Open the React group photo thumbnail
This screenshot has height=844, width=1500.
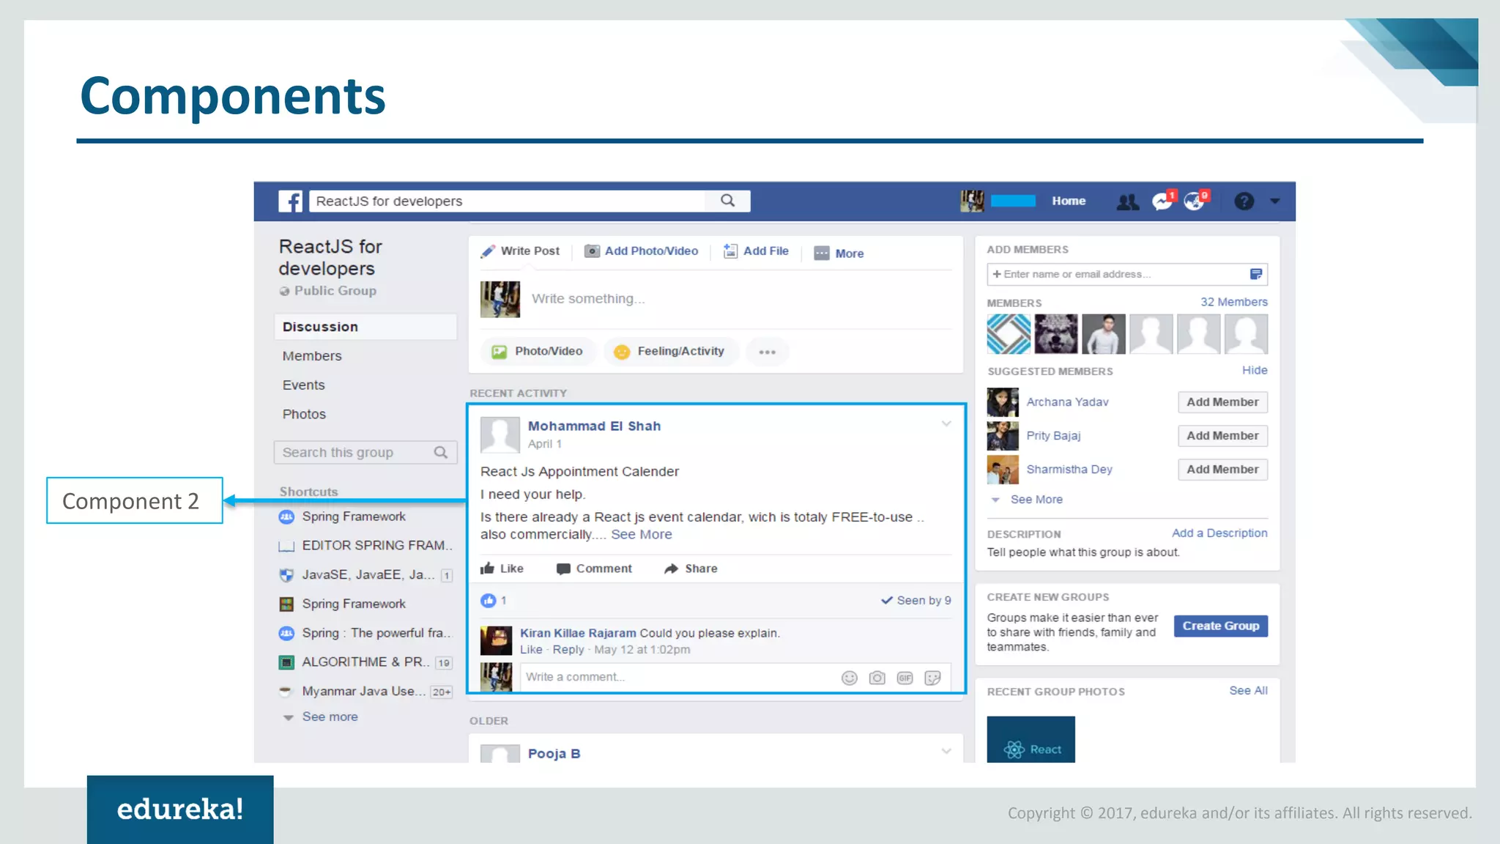[1031, 740]
